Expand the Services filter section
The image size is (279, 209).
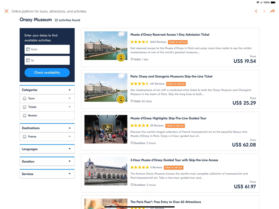click(47, 174)
